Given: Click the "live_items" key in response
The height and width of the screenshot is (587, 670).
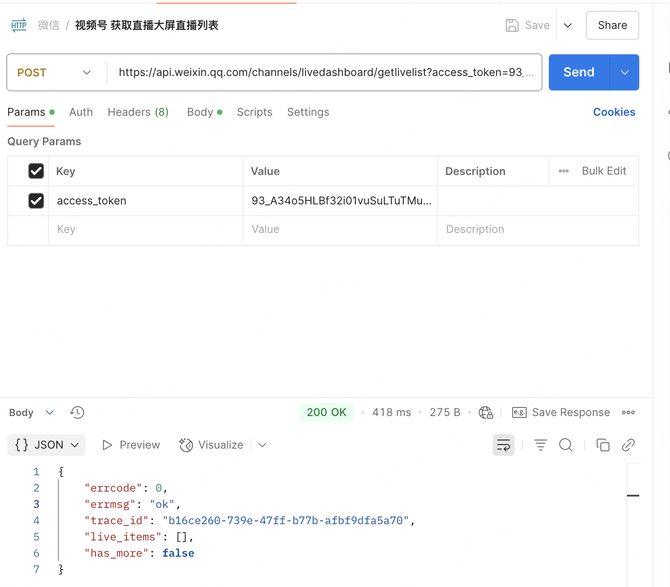Looking at the screenshot, I should (123, 537).
